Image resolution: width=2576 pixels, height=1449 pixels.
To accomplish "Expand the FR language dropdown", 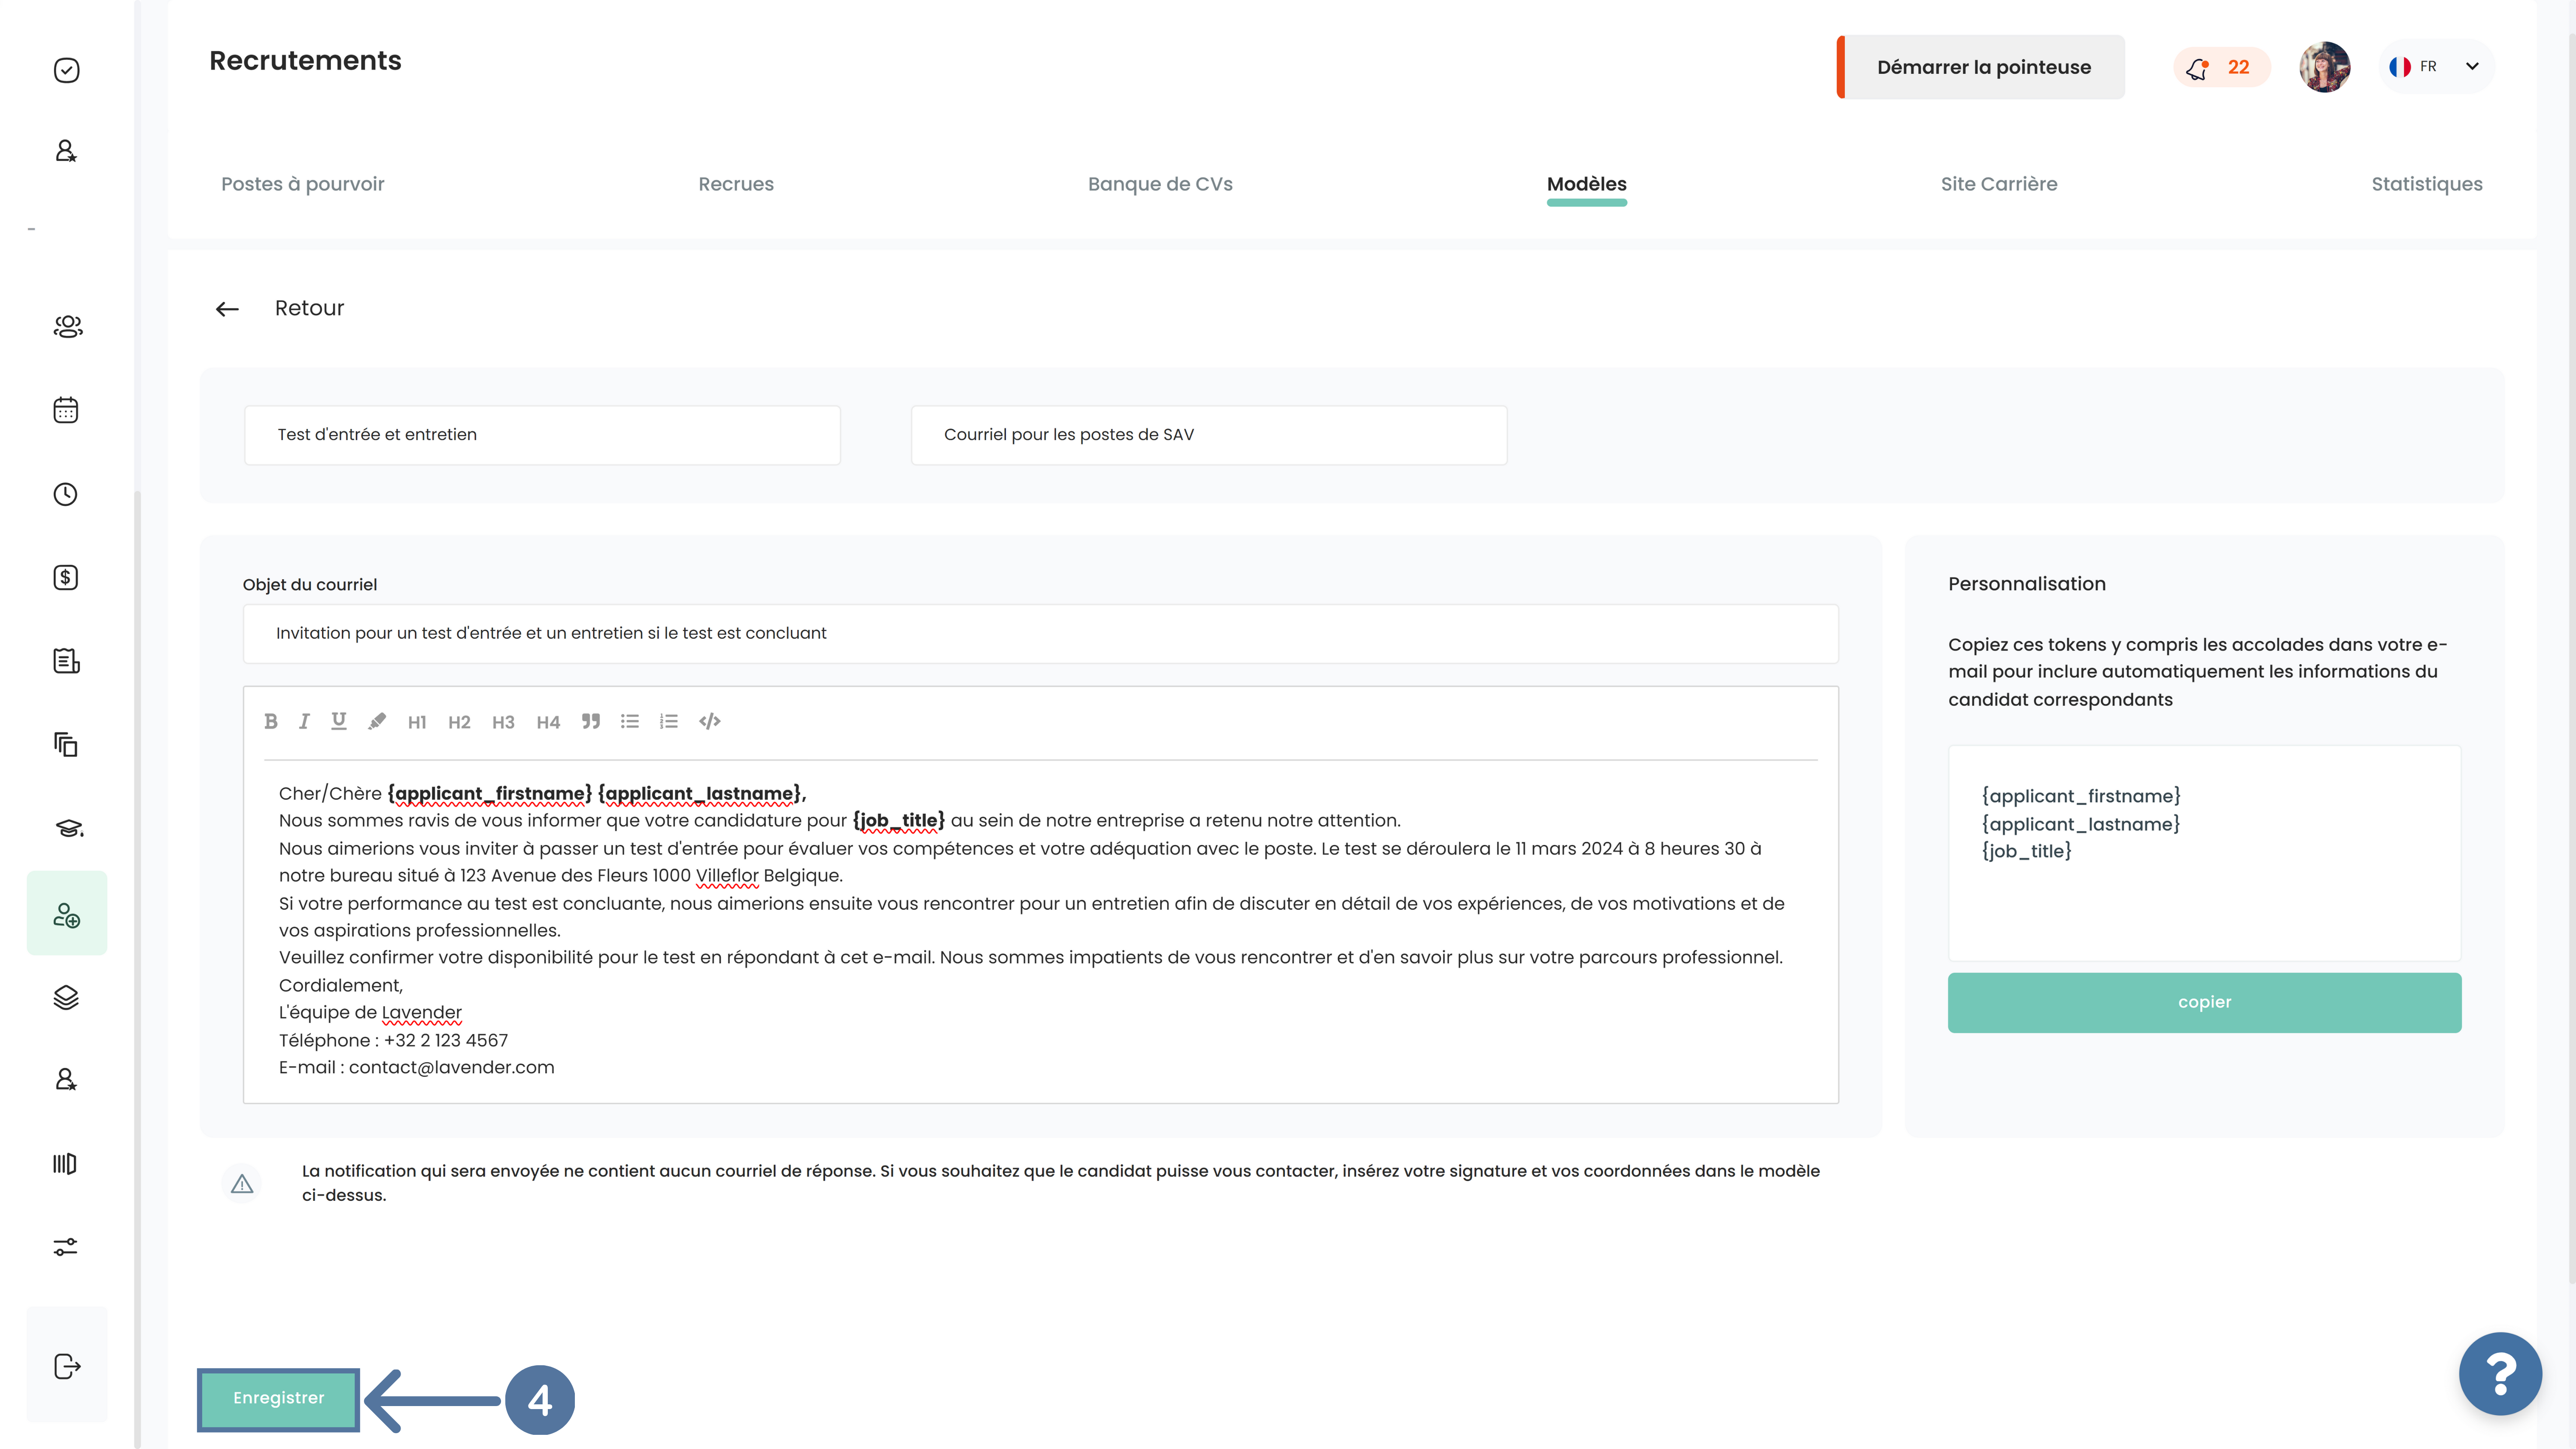I will tap(2436, 67).
